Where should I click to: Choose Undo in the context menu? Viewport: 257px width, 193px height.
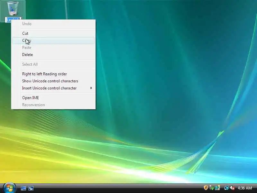53,24
